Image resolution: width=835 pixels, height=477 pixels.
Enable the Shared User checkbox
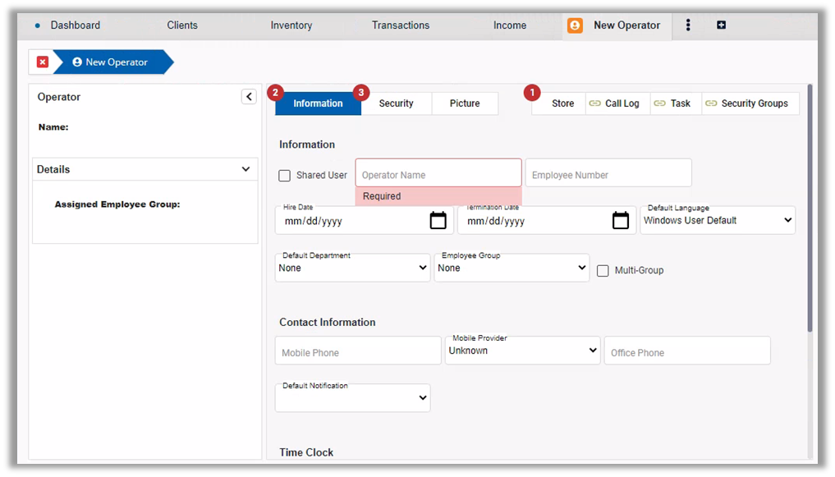[285, 176]
